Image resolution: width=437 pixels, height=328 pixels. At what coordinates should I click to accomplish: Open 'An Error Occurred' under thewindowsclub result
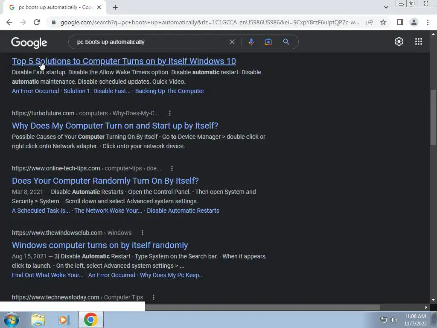112,275
